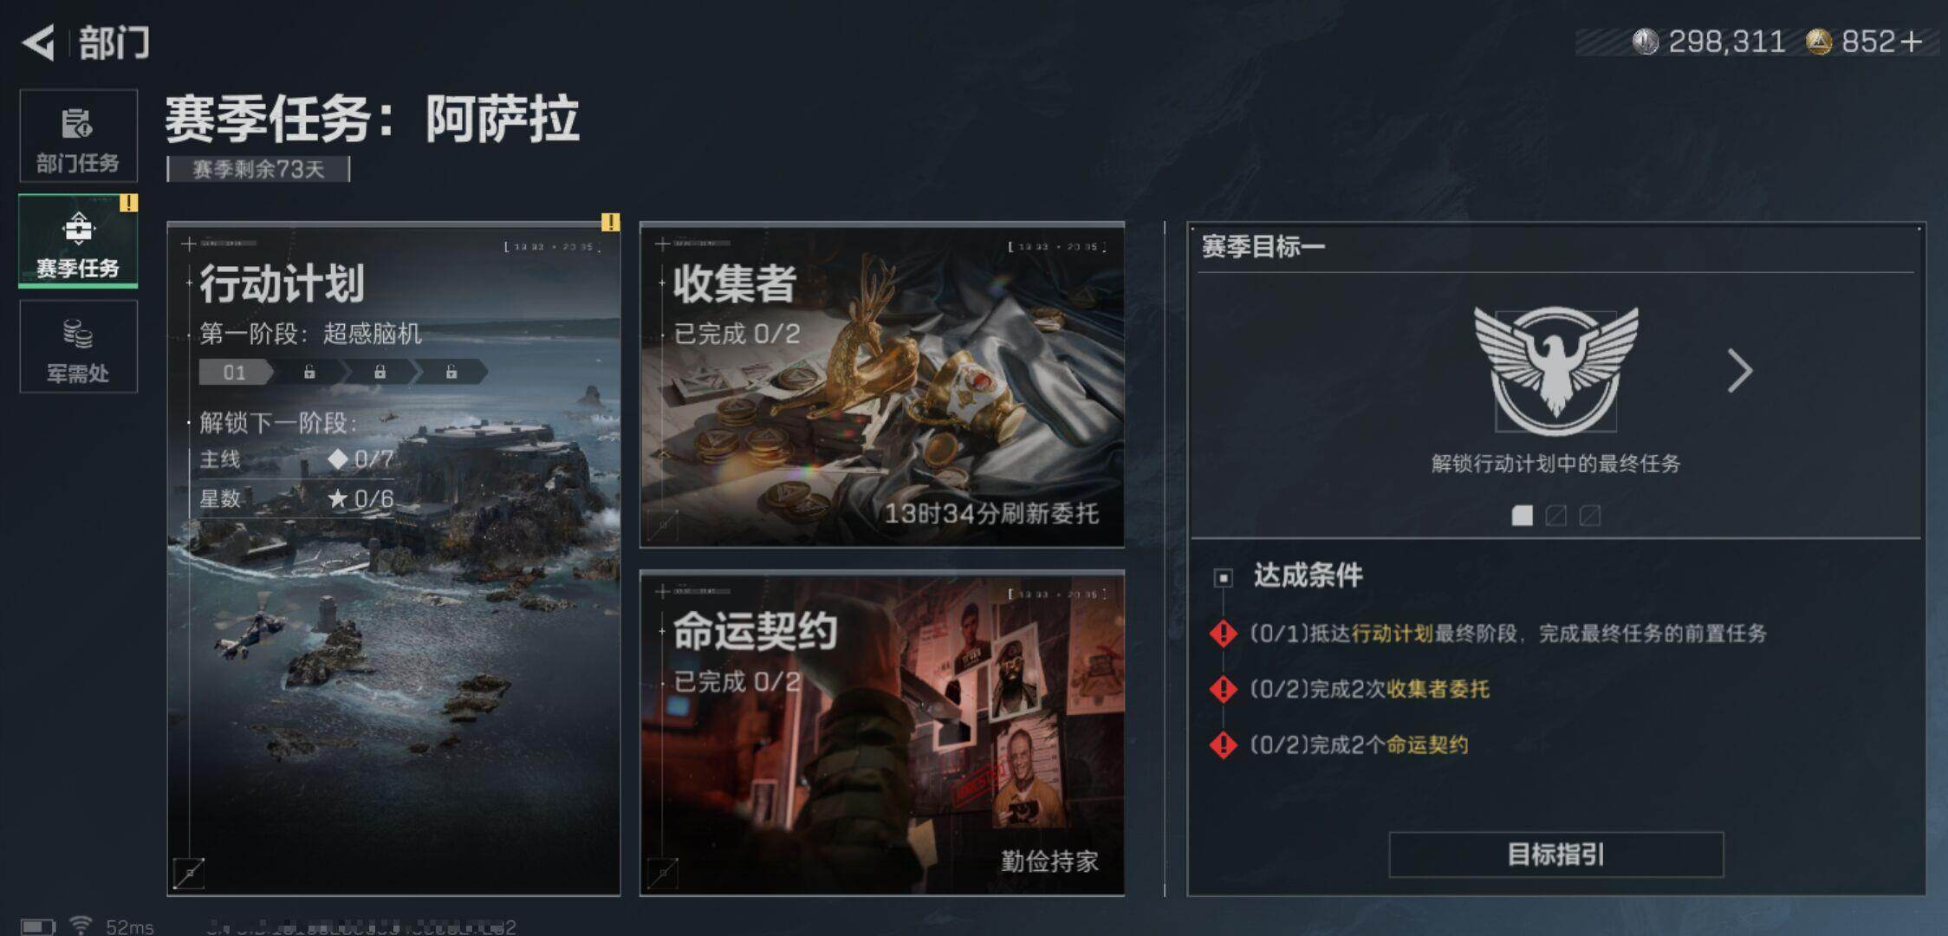1948x936 pixels.
Task: Switch to the second season goal indicator
Action: (1556, 516)
